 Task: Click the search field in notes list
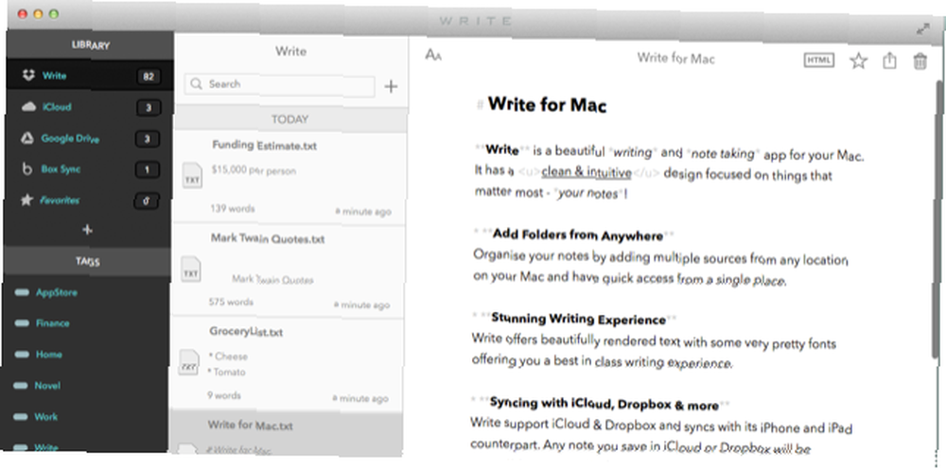[x=279, y=85]
